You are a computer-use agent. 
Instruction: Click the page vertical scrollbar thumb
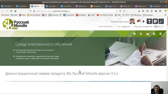(167, 21)
